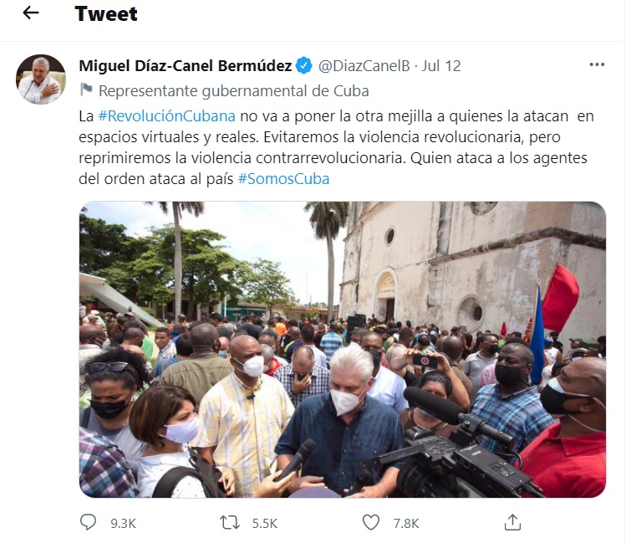
Task: Click the reply speech bubble icon
Action: tap(88, 522)
